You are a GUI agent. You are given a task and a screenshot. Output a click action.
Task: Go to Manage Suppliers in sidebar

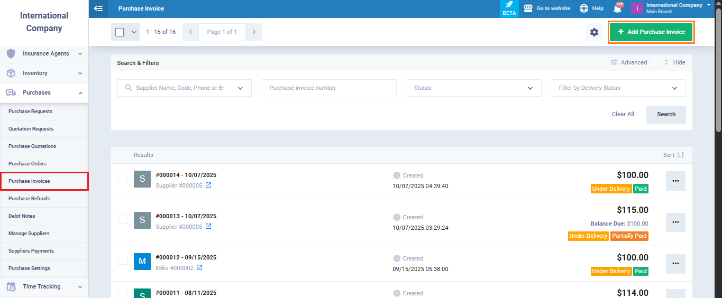pos(29,234)
